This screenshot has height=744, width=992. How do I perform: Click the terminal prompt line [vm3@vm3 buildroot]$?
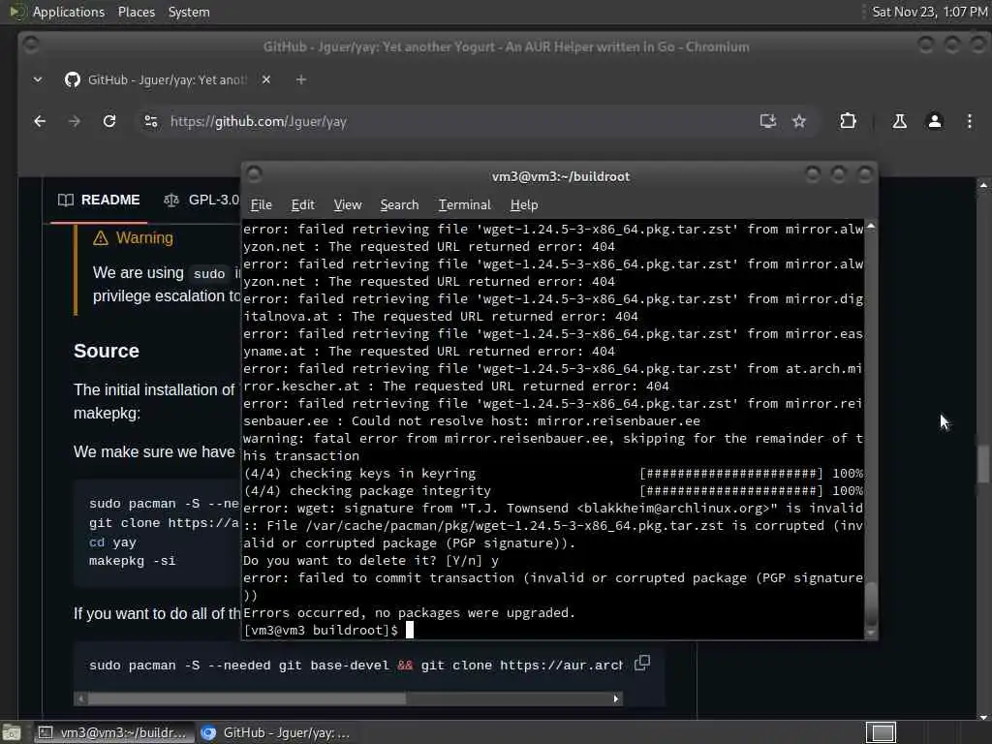point(322,630)
